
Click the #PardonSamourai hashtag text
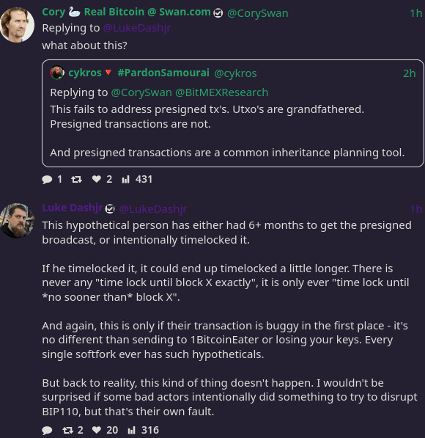pos(163,73)
